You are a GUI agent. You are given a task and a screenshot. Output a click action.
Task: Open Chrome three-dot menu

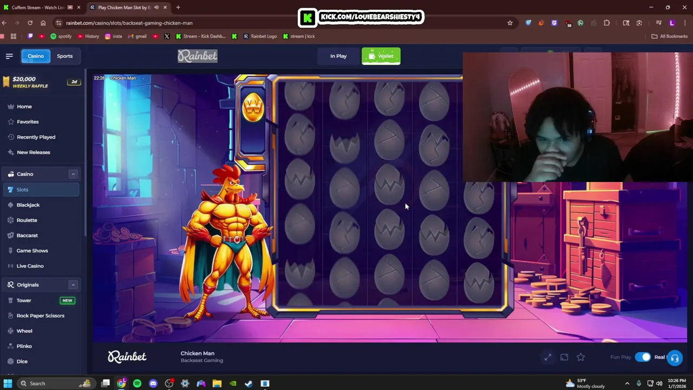tap(685, 23)
